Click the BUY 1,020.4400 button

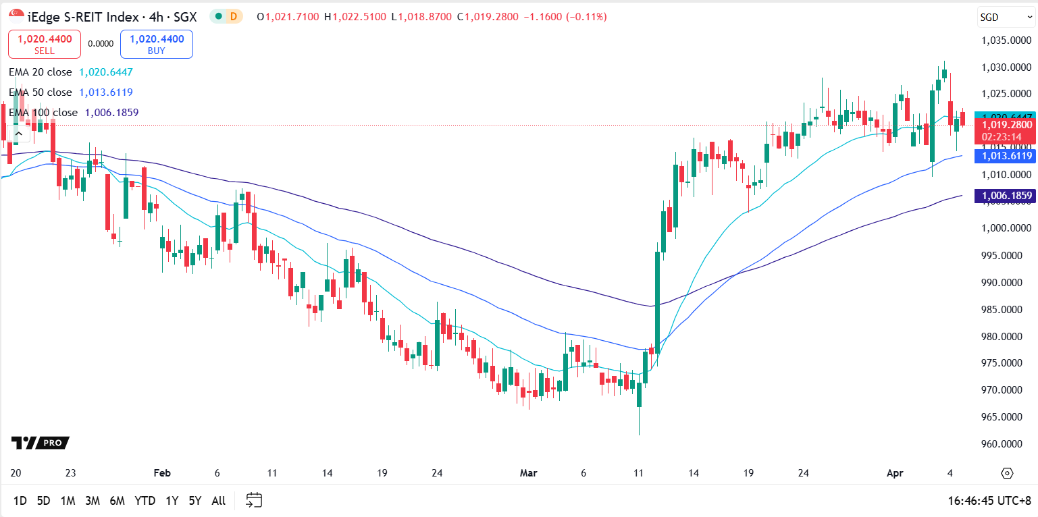[157, 44]
